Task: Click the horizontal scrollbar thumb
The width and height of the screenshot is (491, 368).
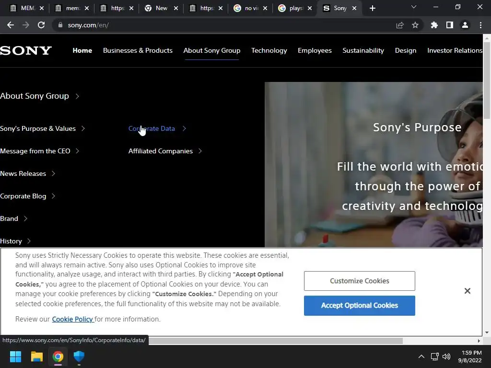Action: (276, 341)
